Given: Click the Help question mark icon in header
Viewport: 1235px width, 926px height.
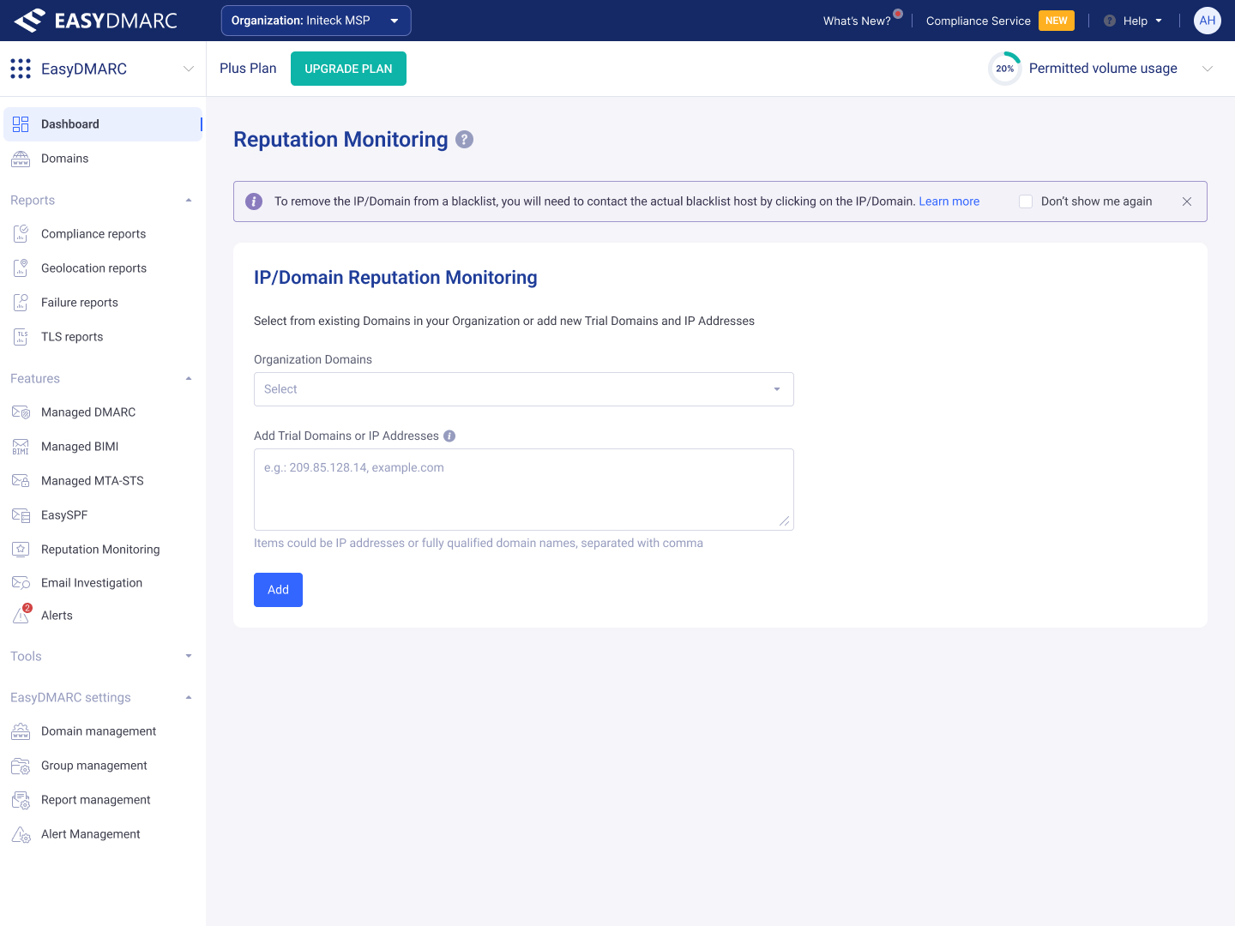Looking at the screenshot, I should click(x=1110, y=21).
